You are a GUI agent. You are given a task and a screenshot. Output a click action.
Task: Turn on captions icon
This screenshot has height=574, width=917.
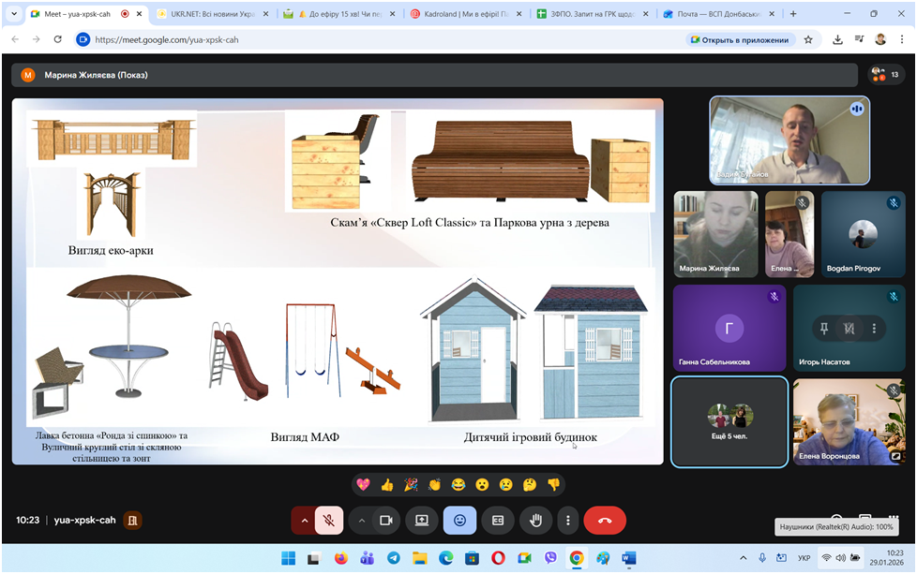point(498,520)
